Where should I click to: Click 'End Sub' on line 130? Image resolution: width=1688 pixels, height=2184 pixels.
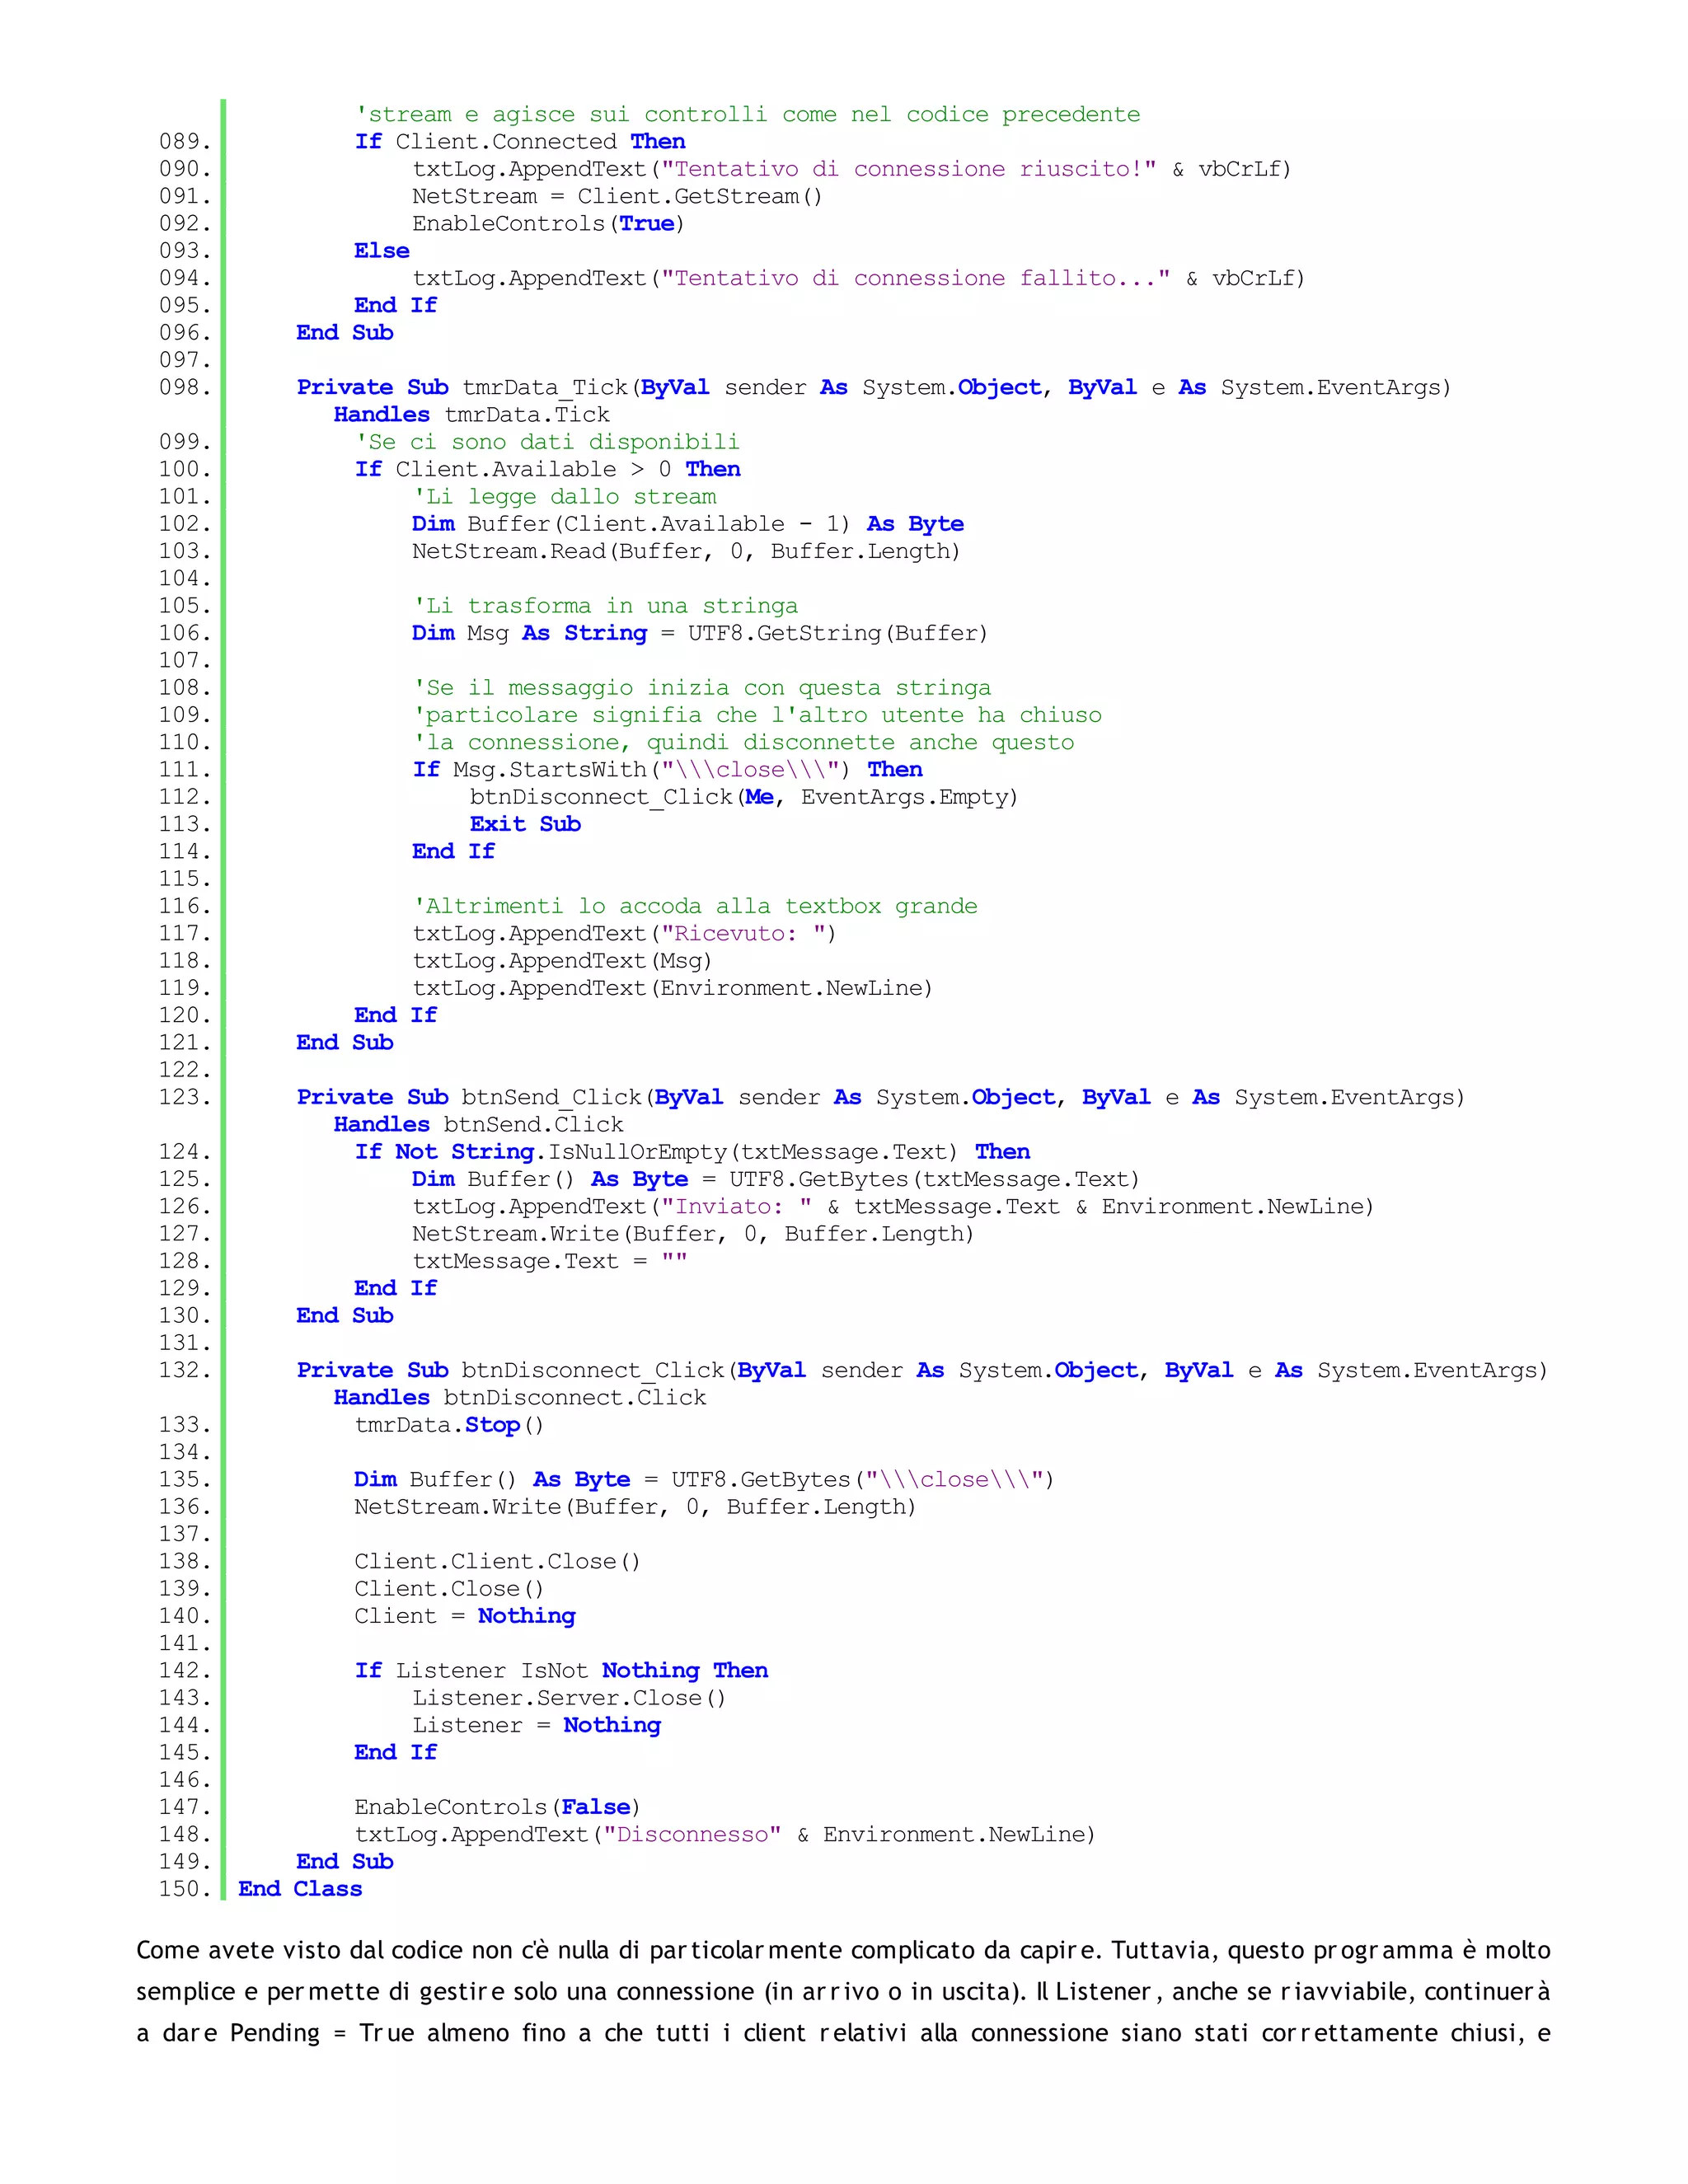click(x=345, y=1316)
